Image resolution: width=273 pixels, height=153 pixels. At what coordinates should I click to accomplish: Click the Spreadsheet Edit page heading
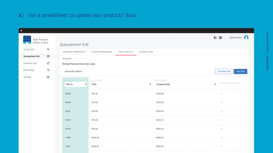74,45
